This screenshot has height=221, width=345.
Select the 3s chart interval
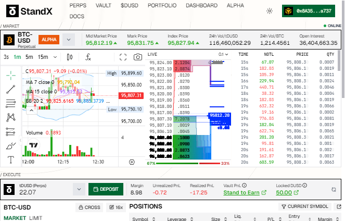pyautogui.click(x=6, y=57)
